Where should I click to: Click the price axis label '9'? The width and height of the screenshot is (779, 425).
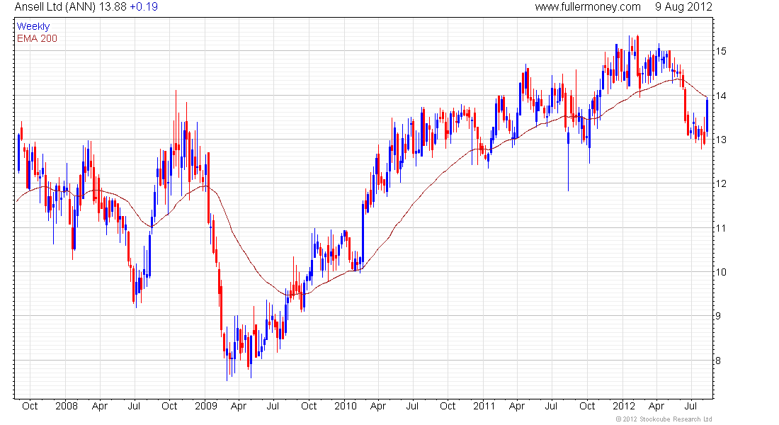718,316
